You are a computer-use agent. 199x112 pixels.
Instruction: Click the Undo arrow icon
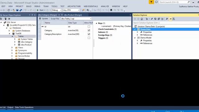point(25,10)
